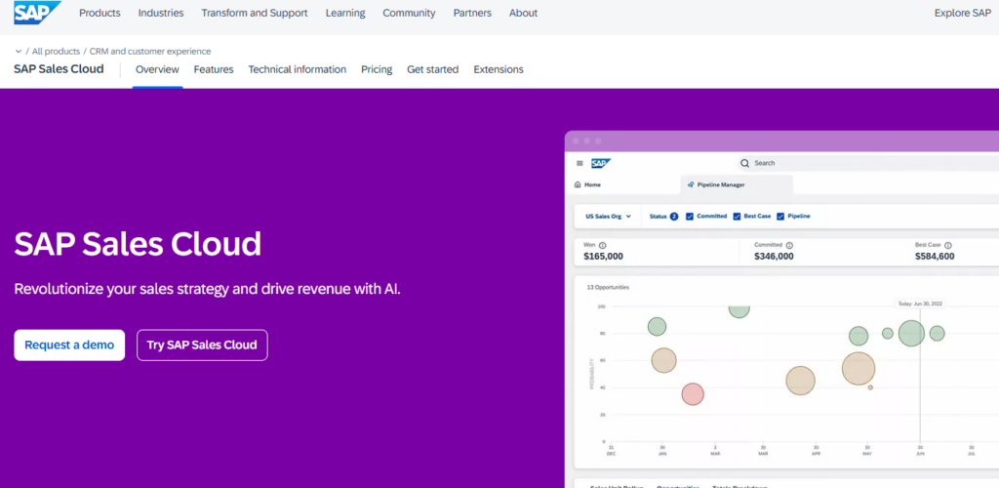Click the tiny orange bubble near May

870,387
